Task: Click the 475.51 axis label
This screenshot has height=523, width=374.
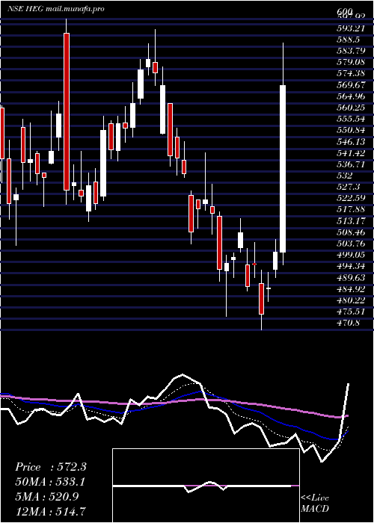Action: 350,312
